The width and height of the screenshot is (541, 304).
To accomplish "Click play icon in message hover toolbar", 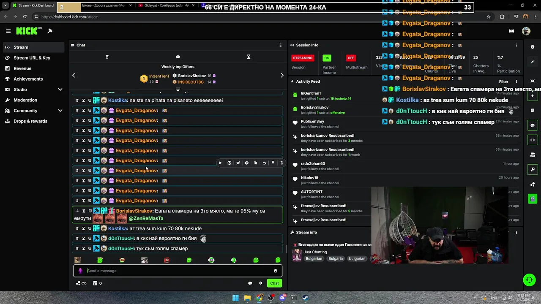I will (x=220, y=163).
